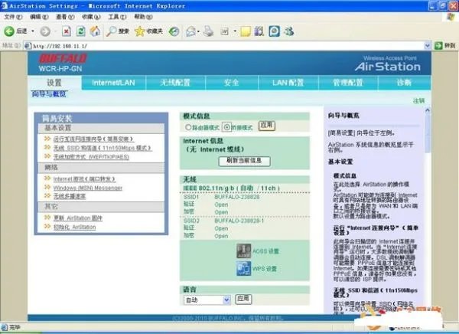Image resolution: width=459 pixels, height=334 pixels.
Task: Open the wireless SSID and channel link
Action: 103,148
